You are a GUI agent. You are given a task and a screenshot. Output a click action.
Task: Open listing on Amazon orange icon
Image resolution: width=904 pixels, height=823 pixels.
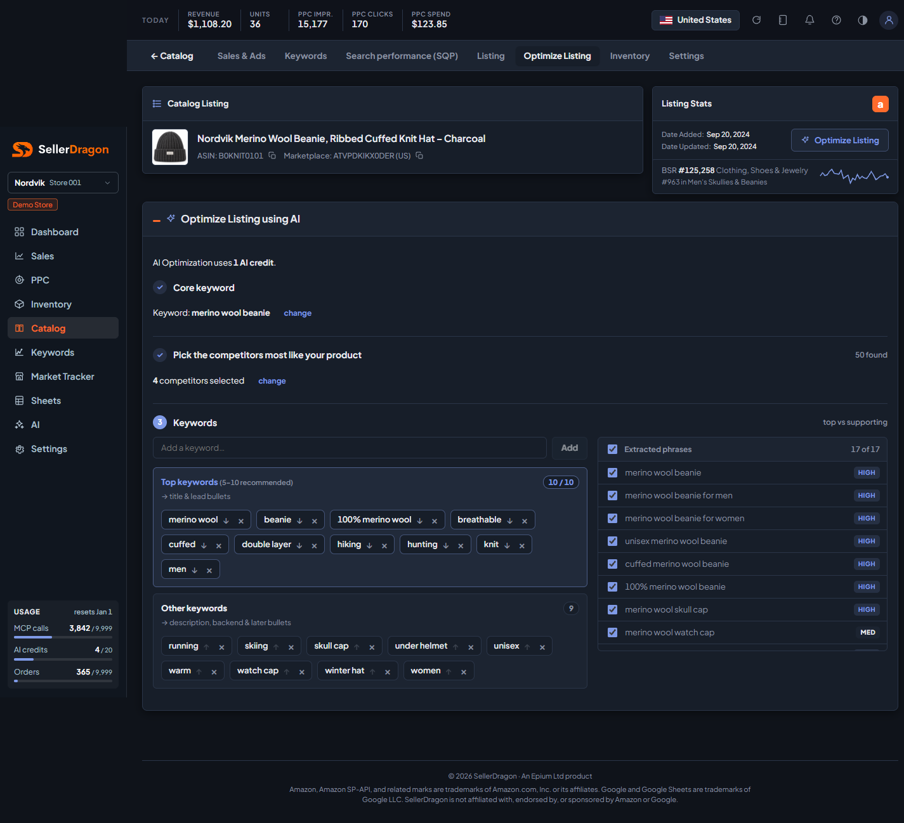click(880, 104)
